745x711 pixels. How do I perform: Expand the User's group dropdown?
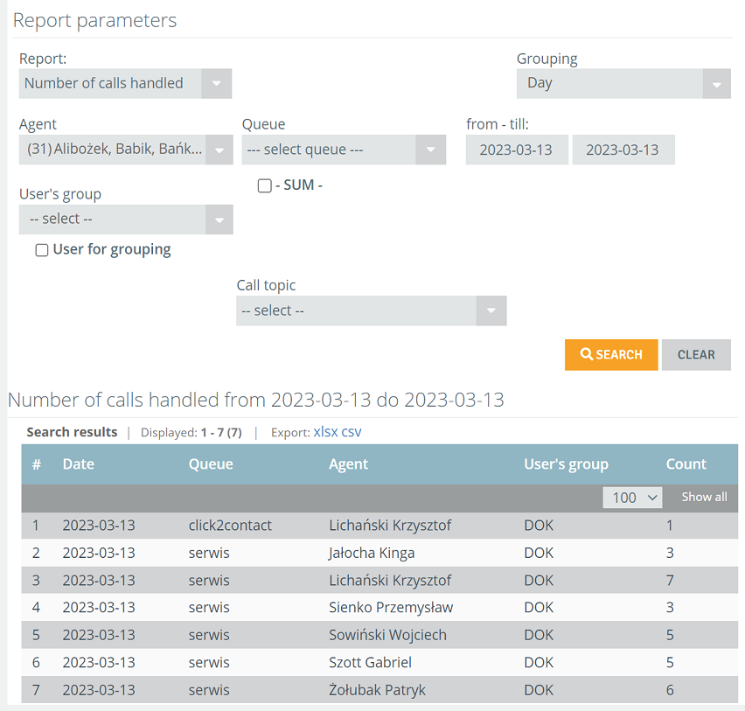click(126, 220)
